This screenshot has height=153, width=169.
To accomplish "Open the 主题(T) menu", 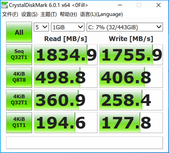I will coord(48,14).
